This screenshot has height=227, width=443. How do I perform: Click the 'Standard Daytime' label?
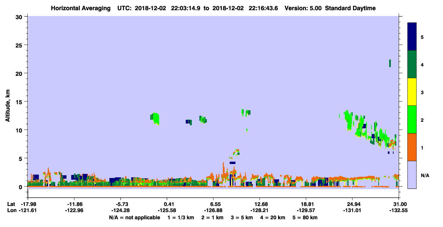pyautogui.click(x=350, y=8)
